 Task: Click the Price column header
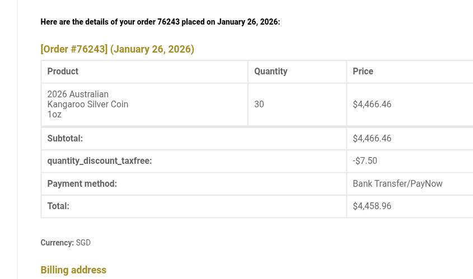[363, 71]
